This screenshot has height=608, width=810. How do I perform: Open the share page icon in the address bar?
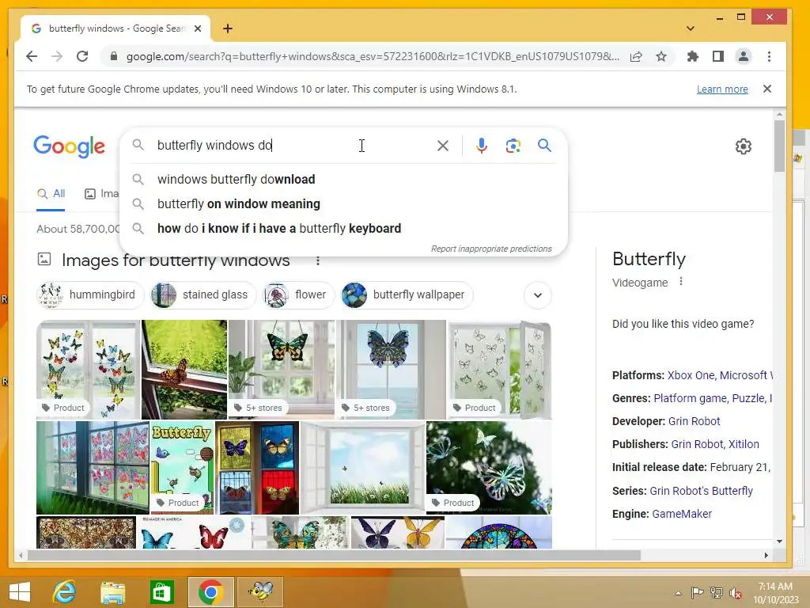636,56
